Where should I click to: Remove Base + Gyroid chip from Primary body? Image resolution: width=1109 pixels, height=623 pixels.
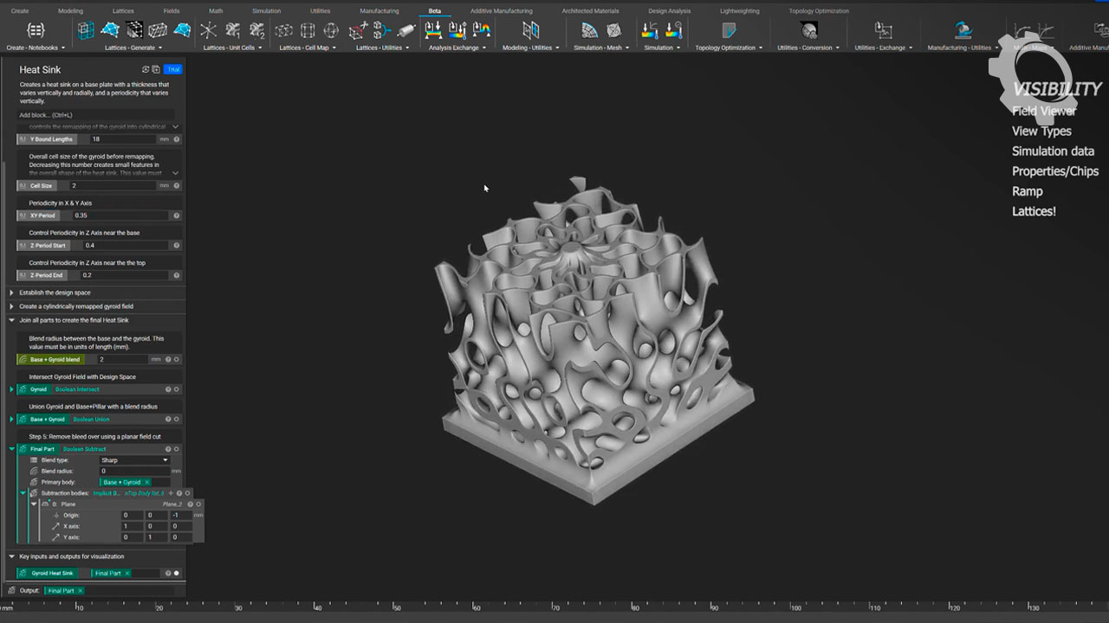point(146,482)
